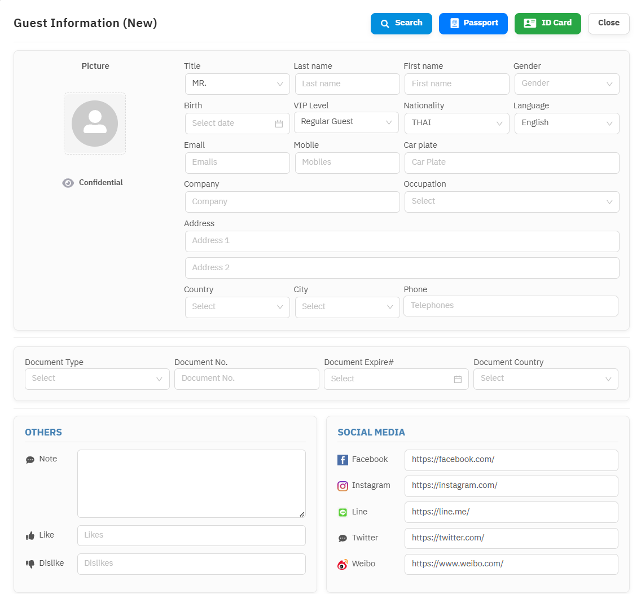Open the Document Type select box
This screenshot has height=594, width=641.
[97, 379]
